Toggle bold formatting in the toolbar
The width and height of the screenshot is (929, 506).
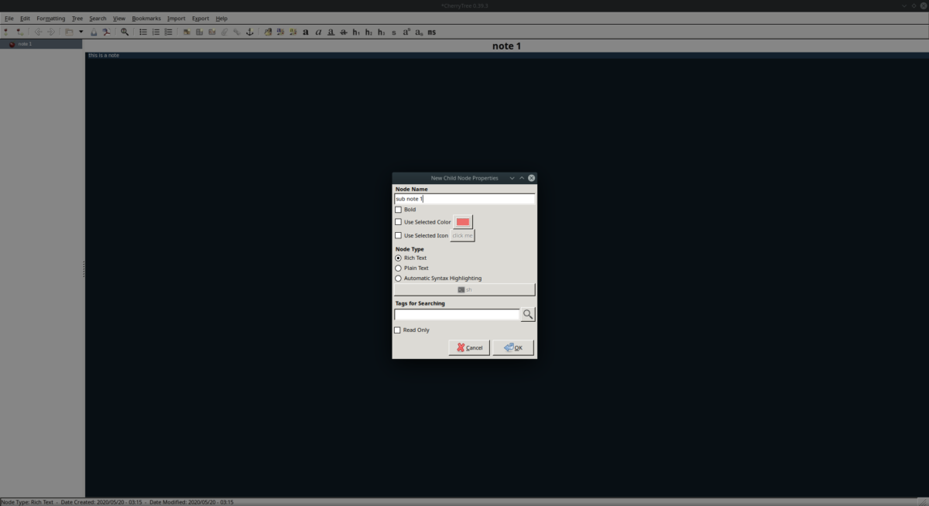click(x=305, y=32)
